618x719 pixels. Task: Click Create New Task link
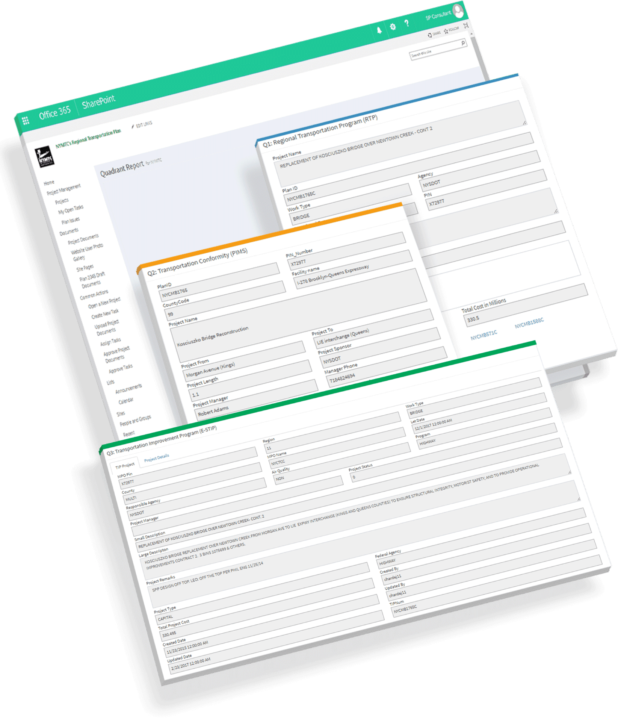click(x=105, y=314)
